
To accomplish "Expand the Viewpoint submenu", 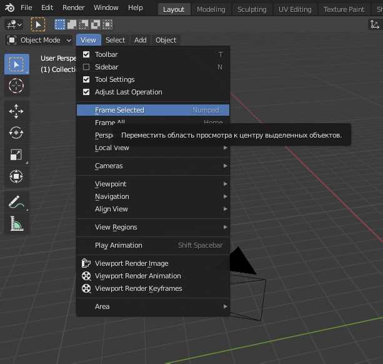I will coord(153,184).
